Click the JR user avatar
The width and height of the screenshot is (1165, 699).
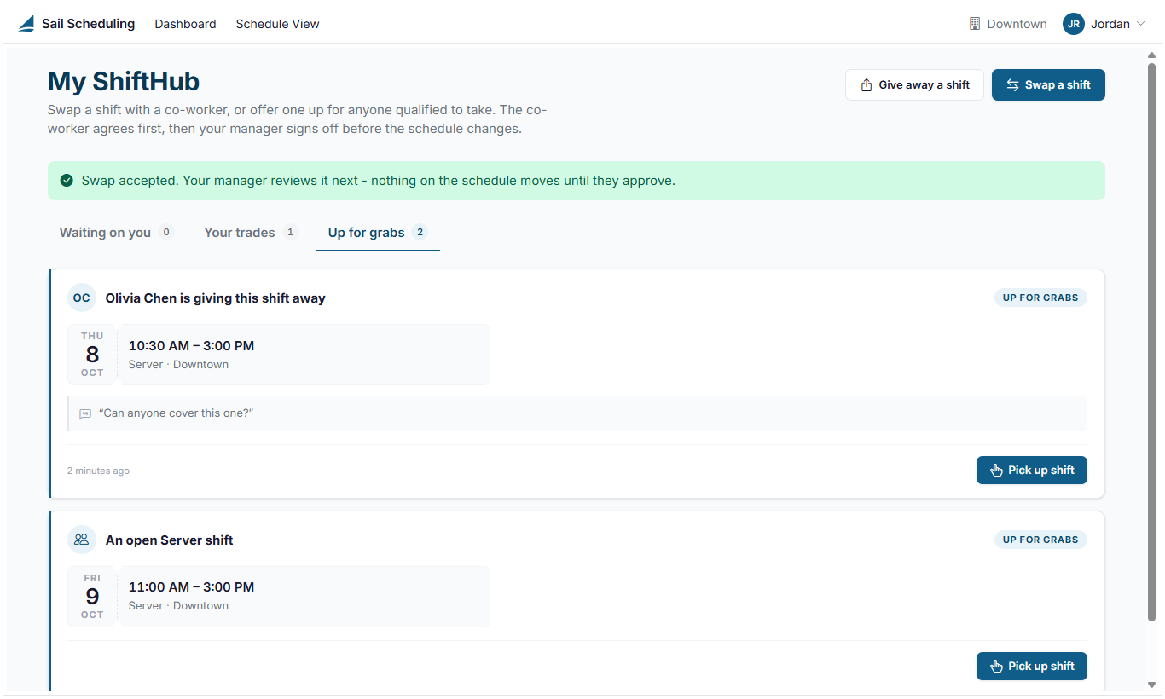pyautogui.click(x=1073, y=24)
